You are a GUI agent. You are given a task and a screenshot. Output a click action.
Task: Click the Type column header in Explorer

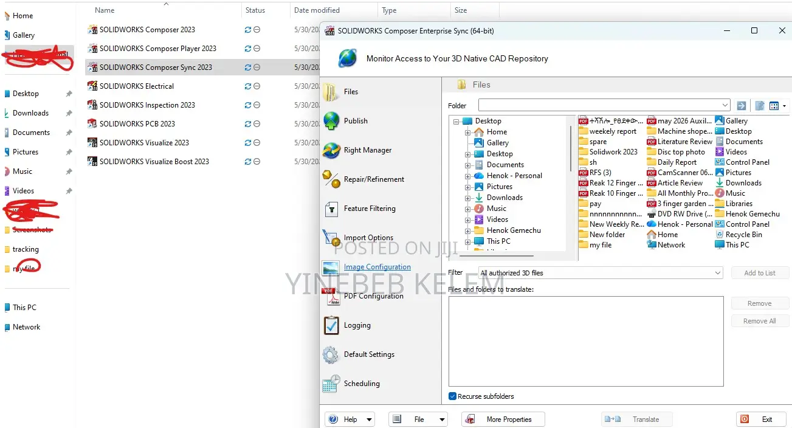coord(389,10)
